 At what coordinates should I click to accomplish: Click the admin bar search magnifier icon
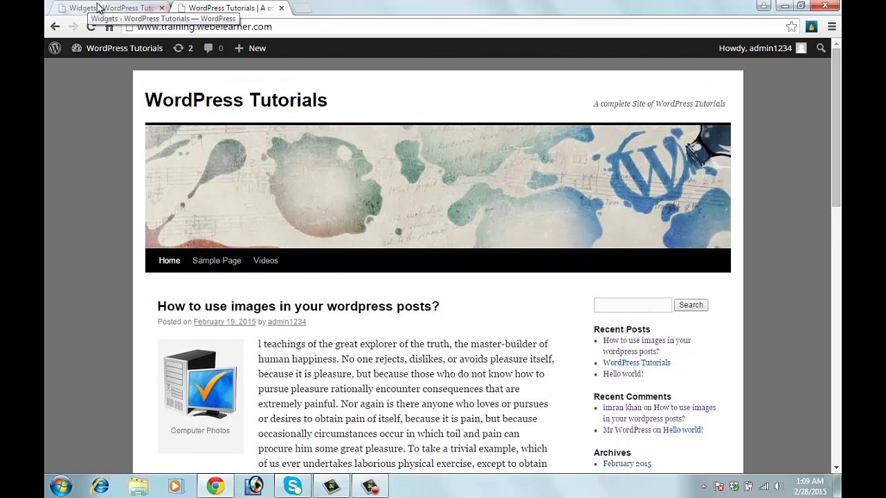pos(821,48)
